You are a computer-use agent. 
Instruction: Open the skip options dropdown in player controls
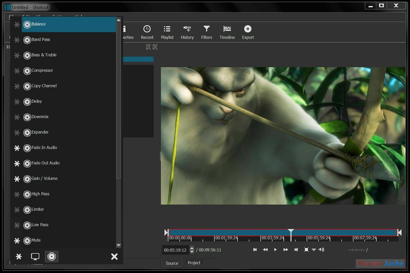coord(314,249)
